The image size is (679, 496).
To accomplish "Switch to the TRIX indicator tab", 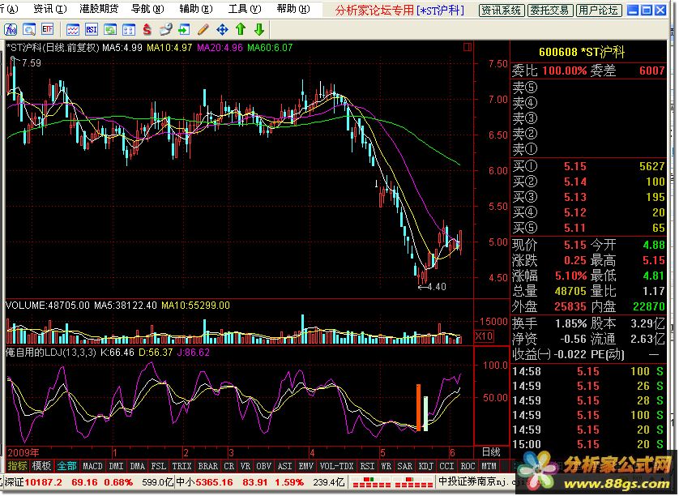I will (181, 467).
